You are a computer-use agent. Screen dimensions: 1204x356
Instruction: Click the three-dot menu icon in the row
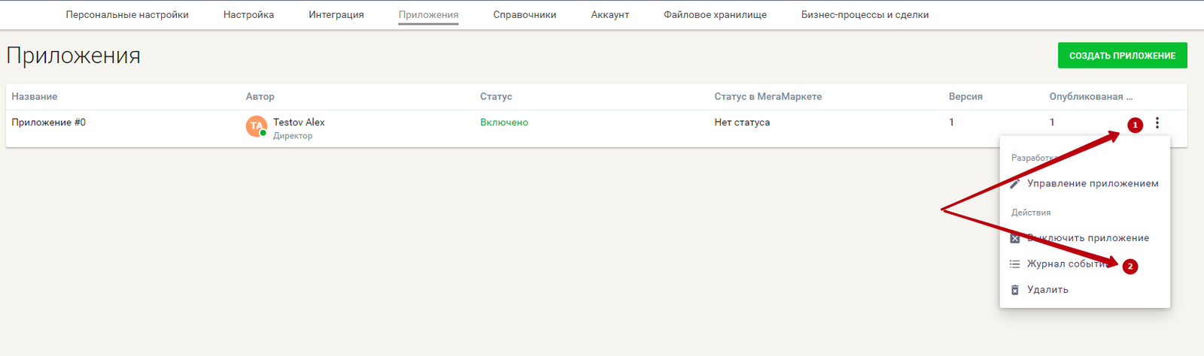click(1157, 123)
